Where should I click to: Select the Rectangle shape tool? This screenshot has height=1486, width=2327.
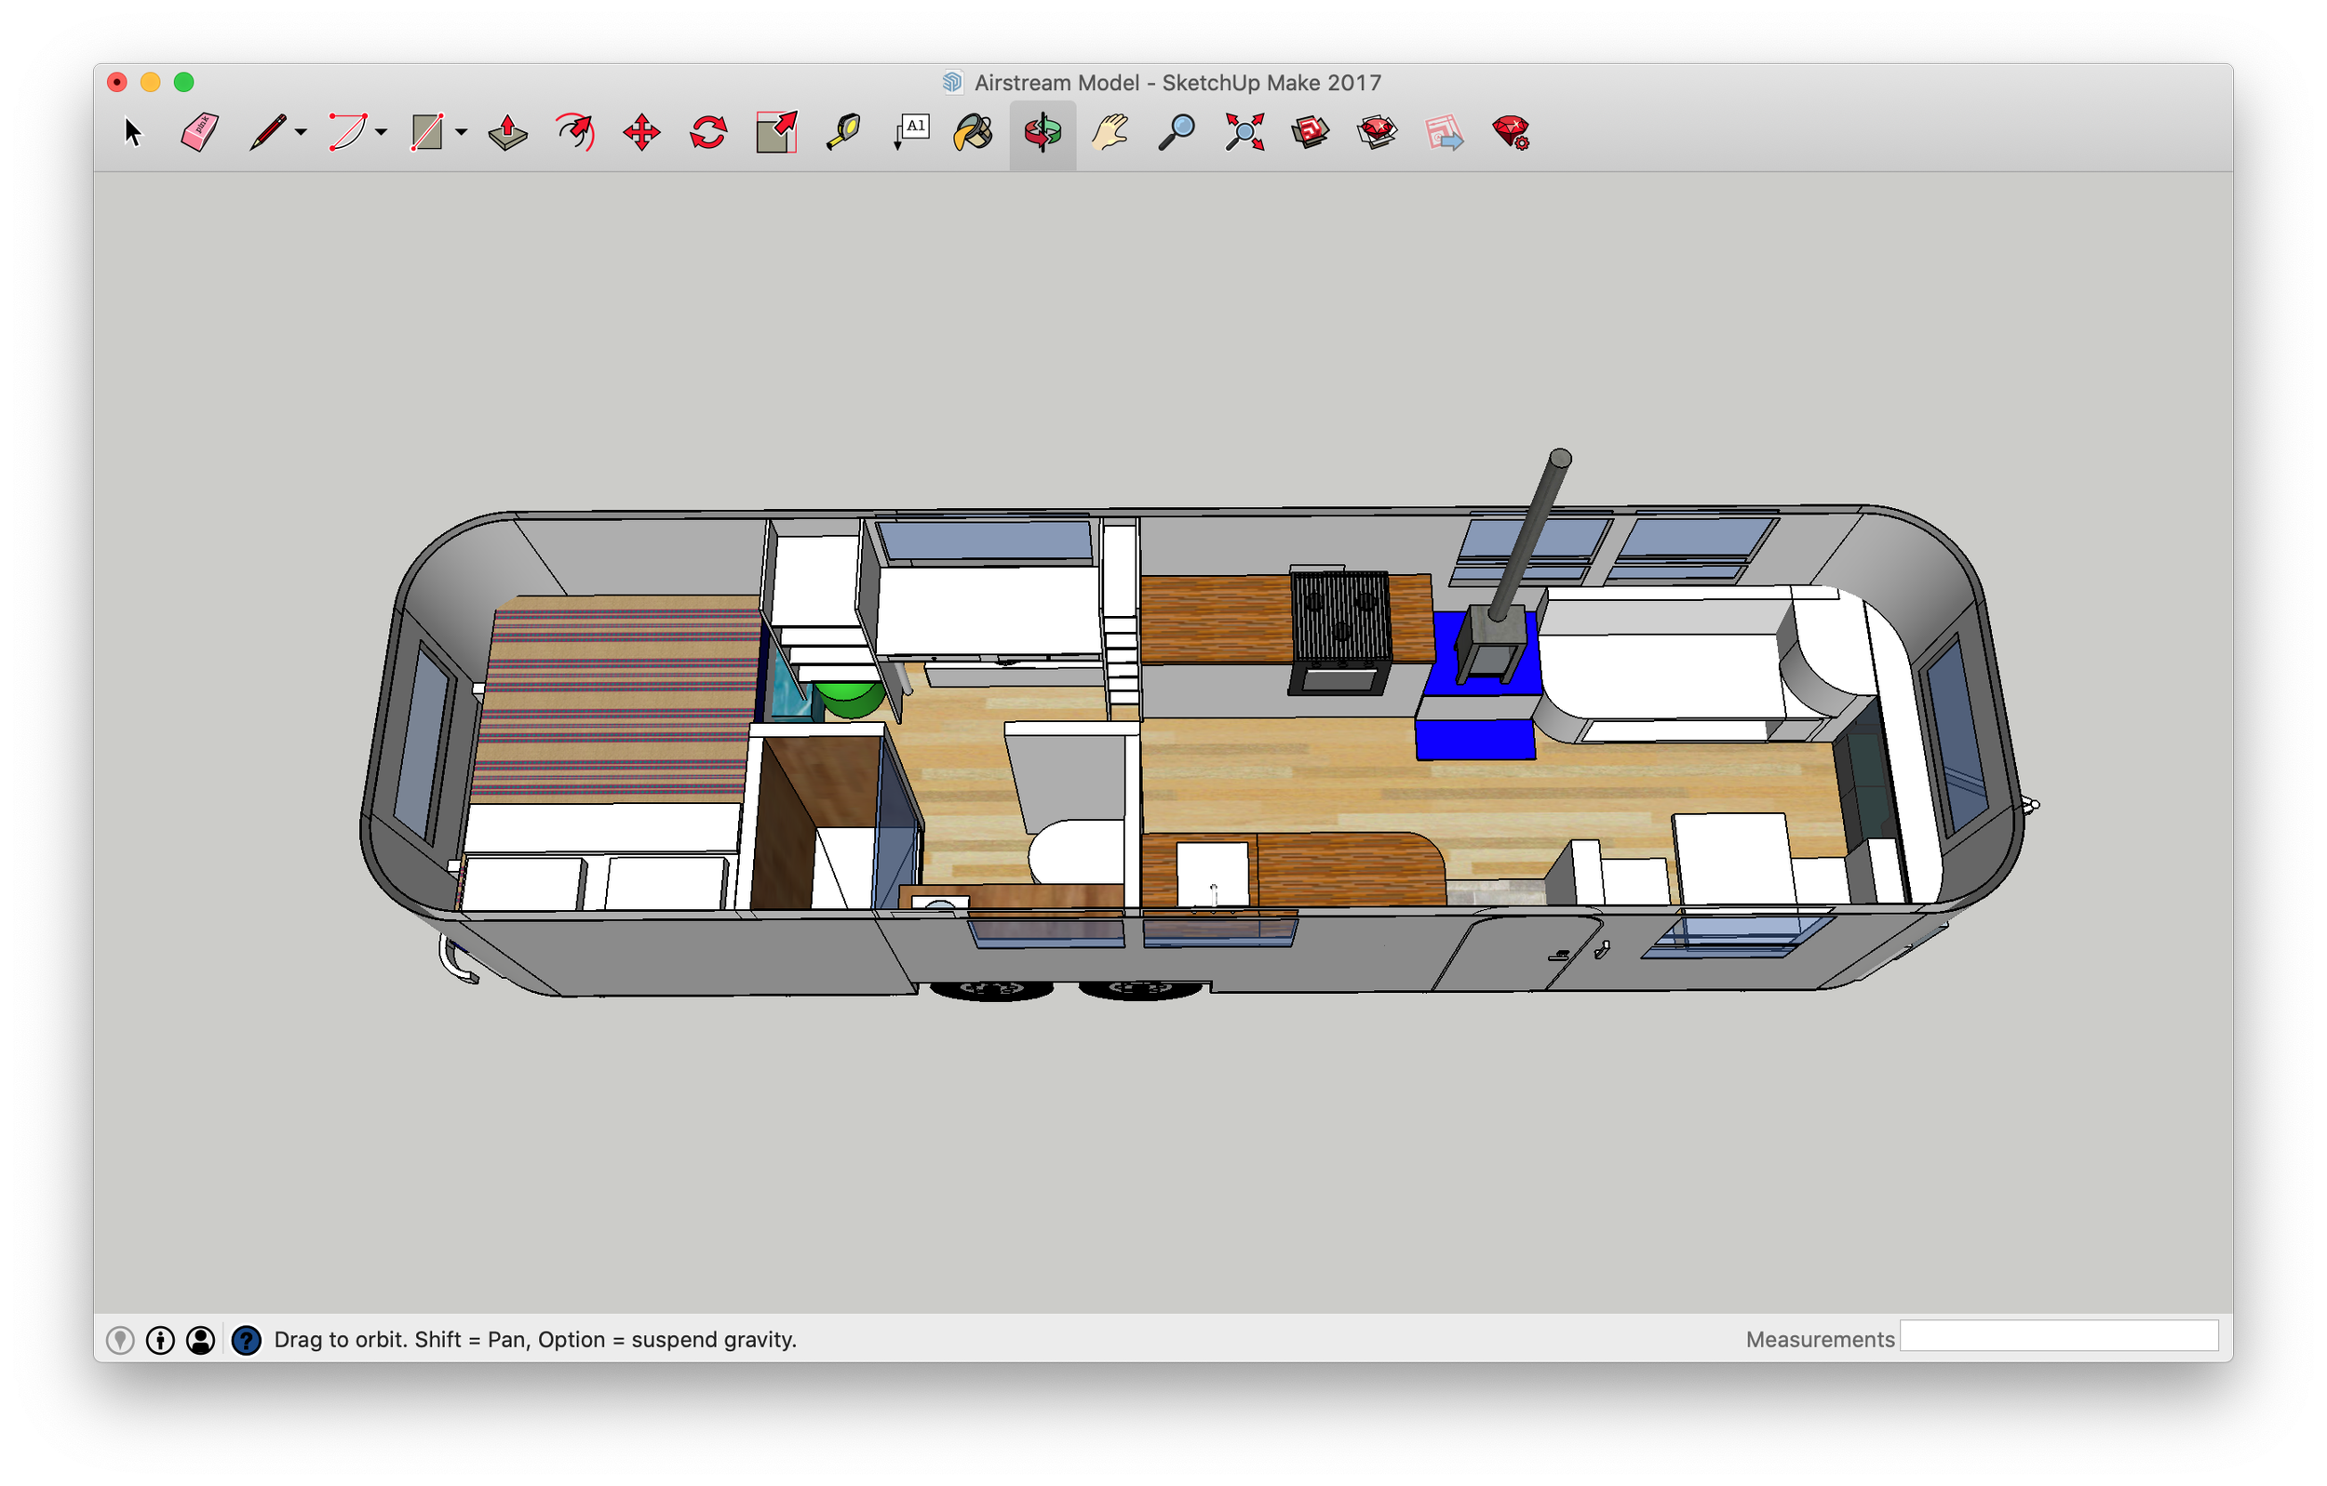tap(426, 132)
